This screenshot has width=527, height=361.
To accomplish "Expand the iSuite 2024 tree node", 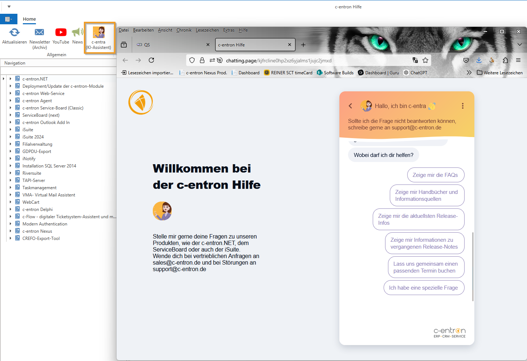I will (x=11, y=137).
